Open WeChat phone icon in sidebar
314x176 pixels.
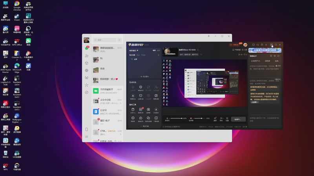(86, 129)
